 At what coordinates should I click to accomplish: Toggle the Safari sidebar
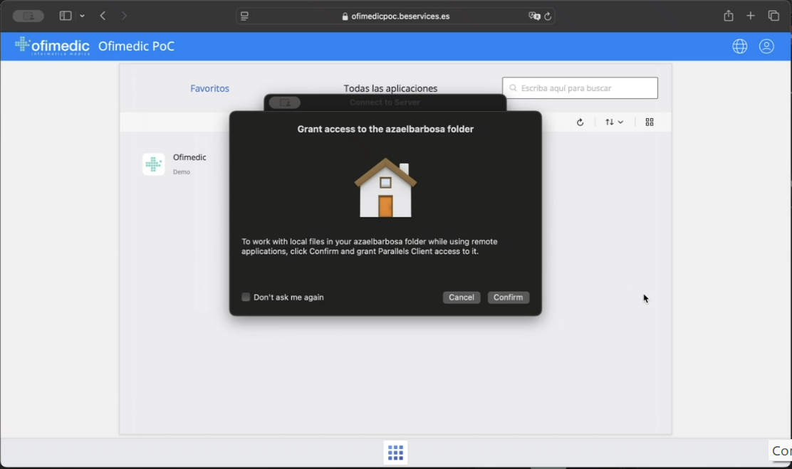pyautogui.click(x=66, y=16)
